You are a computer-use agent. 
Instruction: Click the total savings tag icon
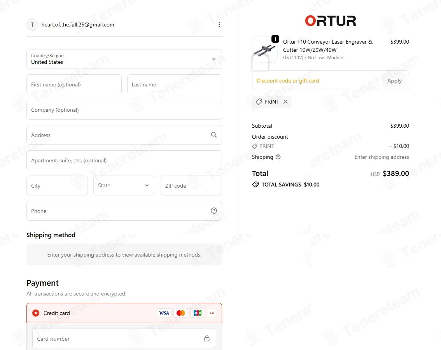pos(255,185)
